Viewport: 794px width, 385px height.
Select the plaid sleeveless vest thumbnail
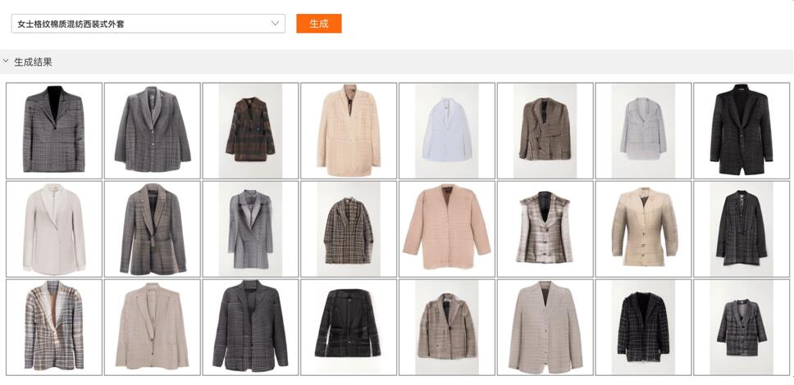(x=545, y=229)
